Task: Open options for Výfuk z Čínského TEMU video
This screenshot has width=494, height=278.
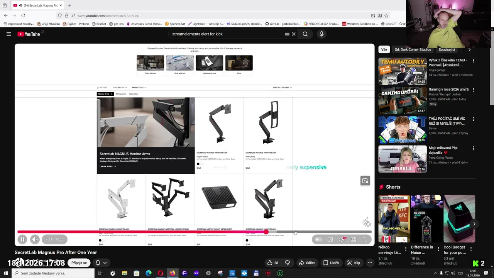Action: tap(473, 61)
